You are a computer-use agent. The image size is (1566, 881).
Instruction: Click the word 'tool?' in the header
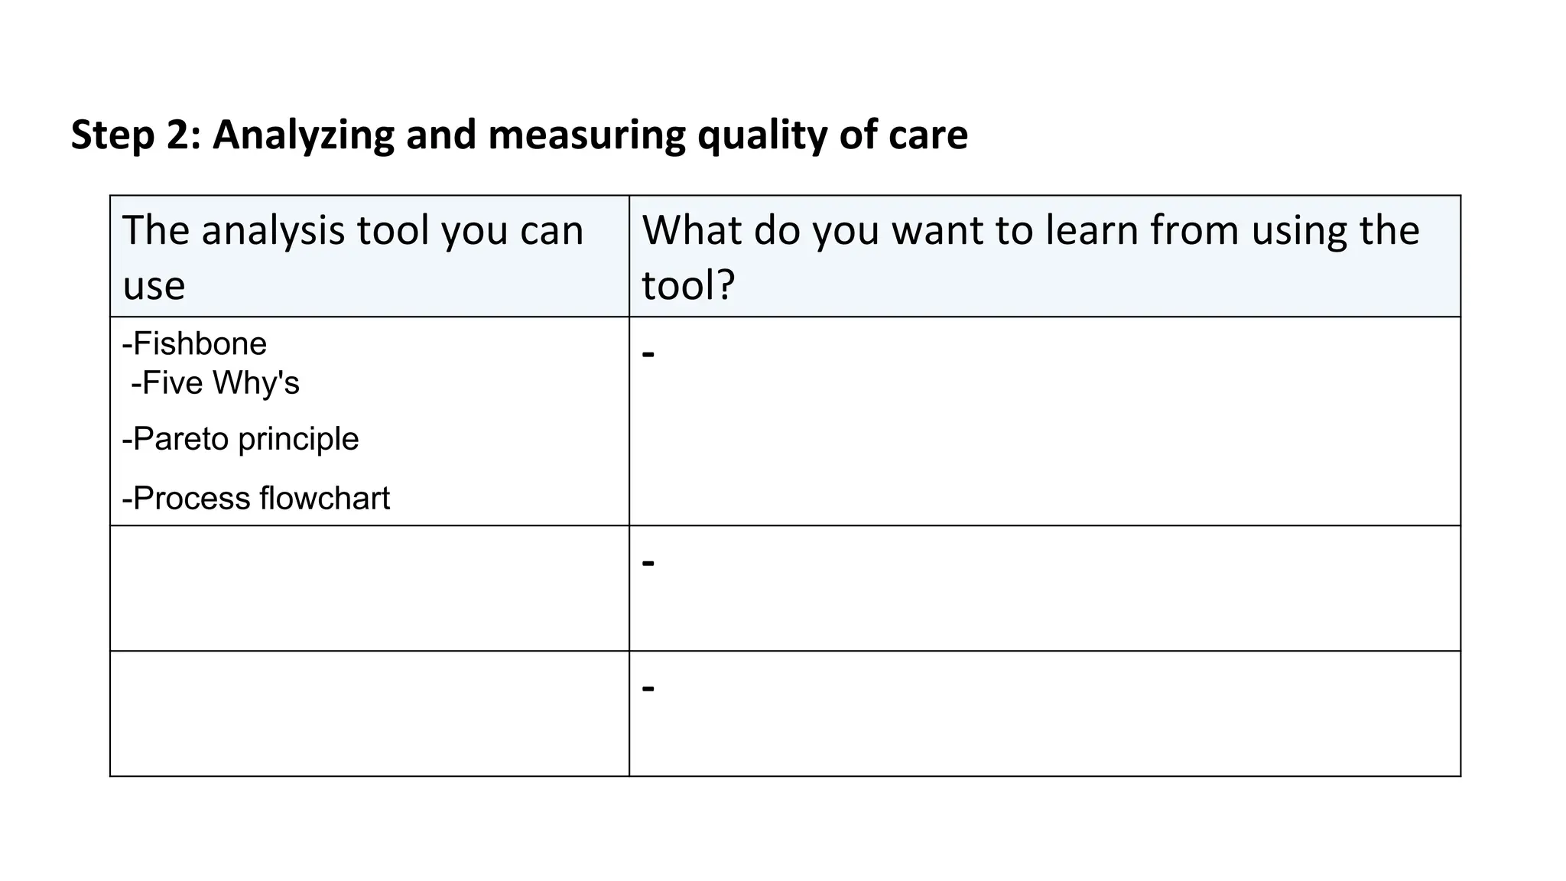tap(688, 284)
